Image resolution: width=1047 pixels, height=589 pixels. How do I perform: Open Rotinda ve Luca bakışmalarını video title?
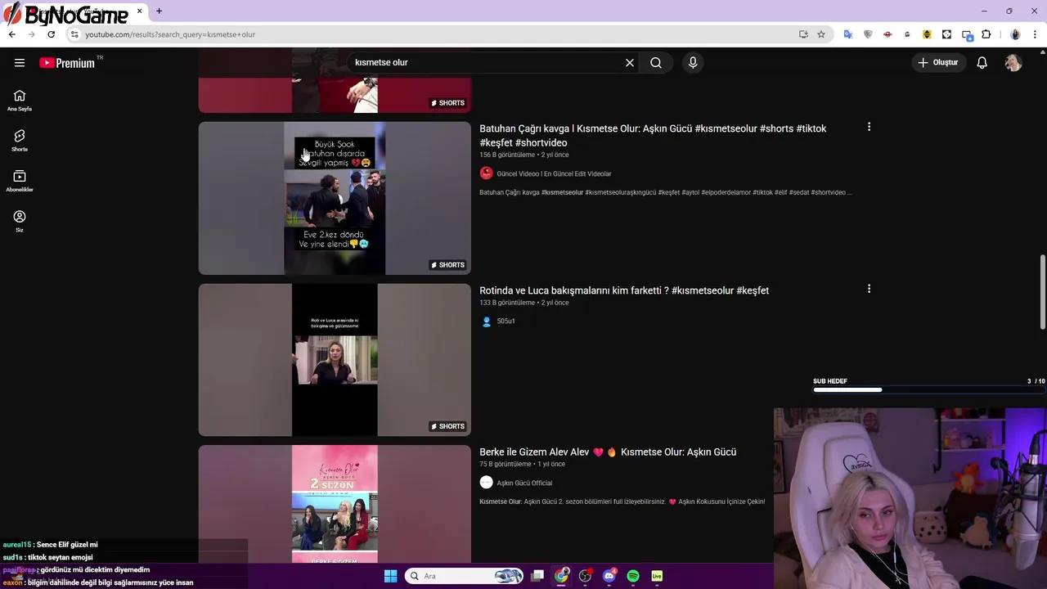624,290
